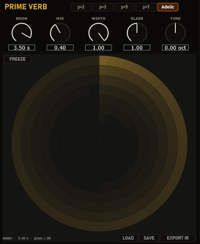Screen dimensions: 200x244
Task: Click the SAVE button
Action: tap(149, 238)
